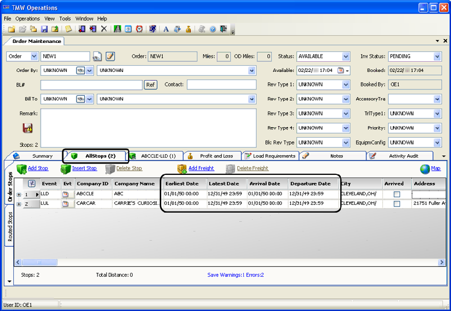Switch to the Profit and Loss tab
This screenshot has height=311, width=451.
216,156
